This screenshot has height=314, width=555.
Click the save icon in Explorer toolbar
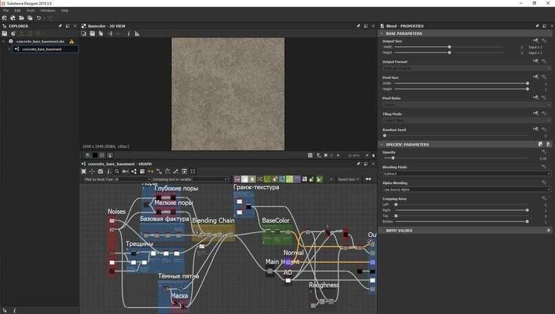click(x=5, y=33)
